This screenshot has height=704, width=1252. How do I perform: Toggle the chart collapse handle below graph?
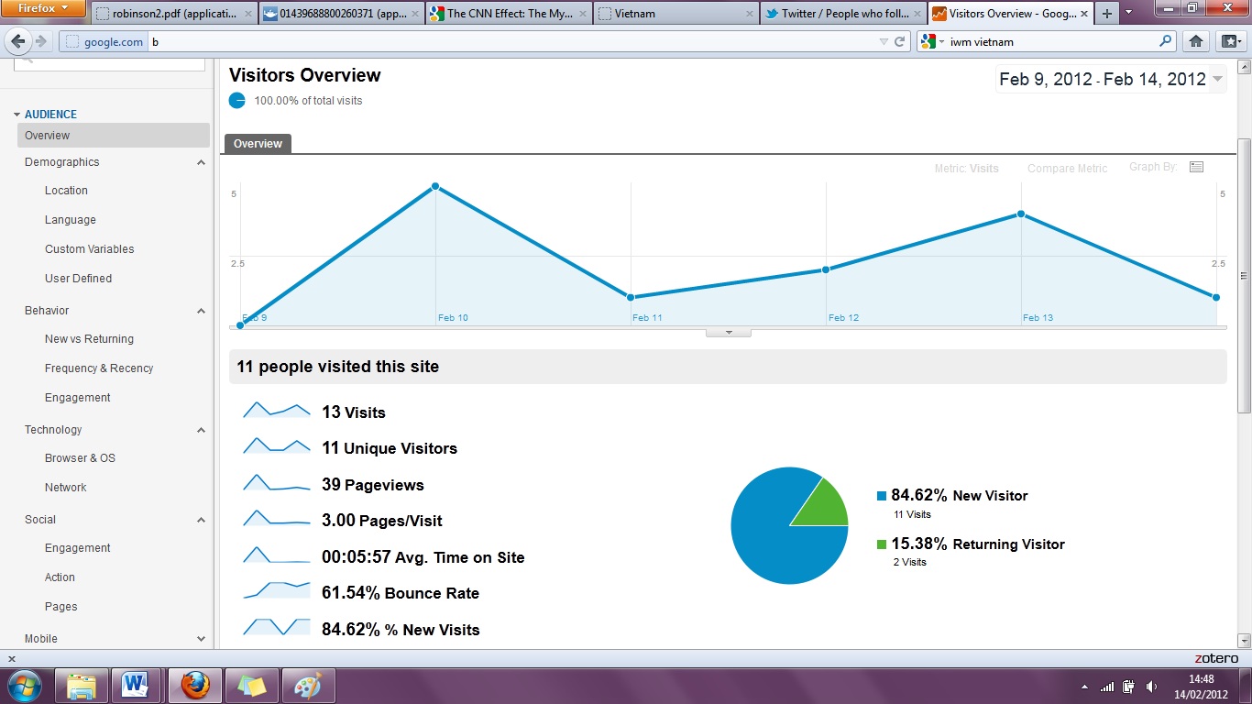coord(729,332)
